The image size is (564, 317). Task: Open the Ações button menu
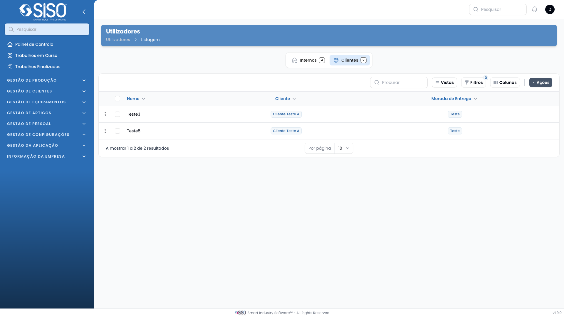click(x=540, y=82)
